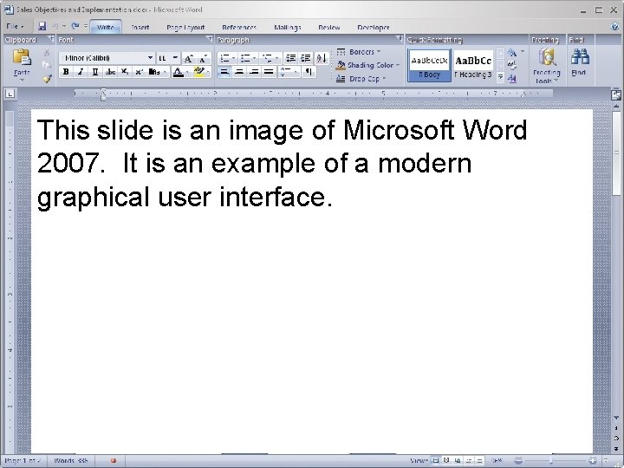Screen dimensions: 624x468
Task: Click the red macro record status icon
Action: 114,460
